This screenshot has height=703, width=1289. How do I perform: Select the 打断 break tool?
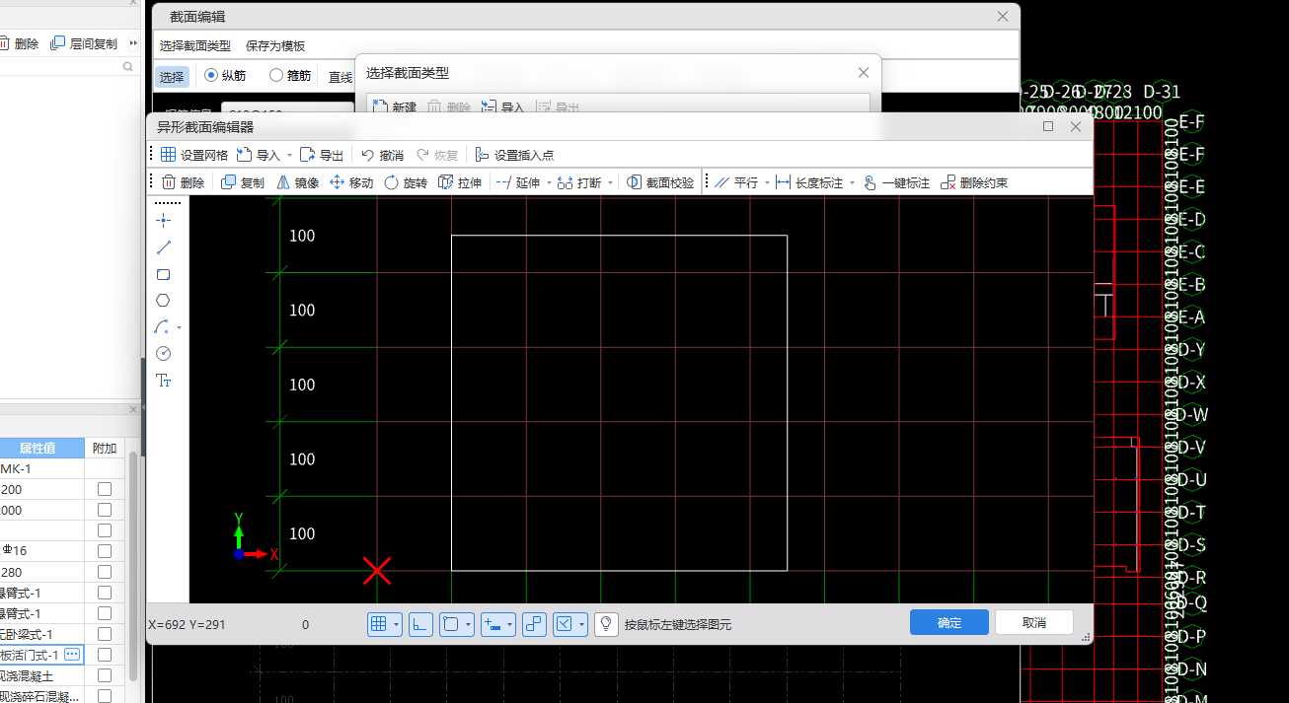coord(579,182)
